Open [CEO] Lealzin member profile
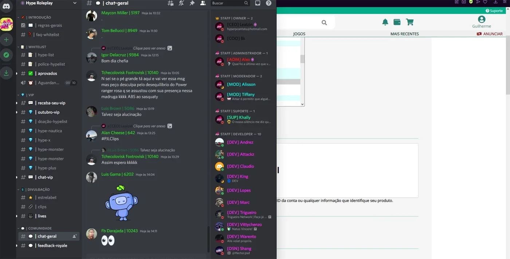Screen dimensions: 510x259 pos(243,27)
